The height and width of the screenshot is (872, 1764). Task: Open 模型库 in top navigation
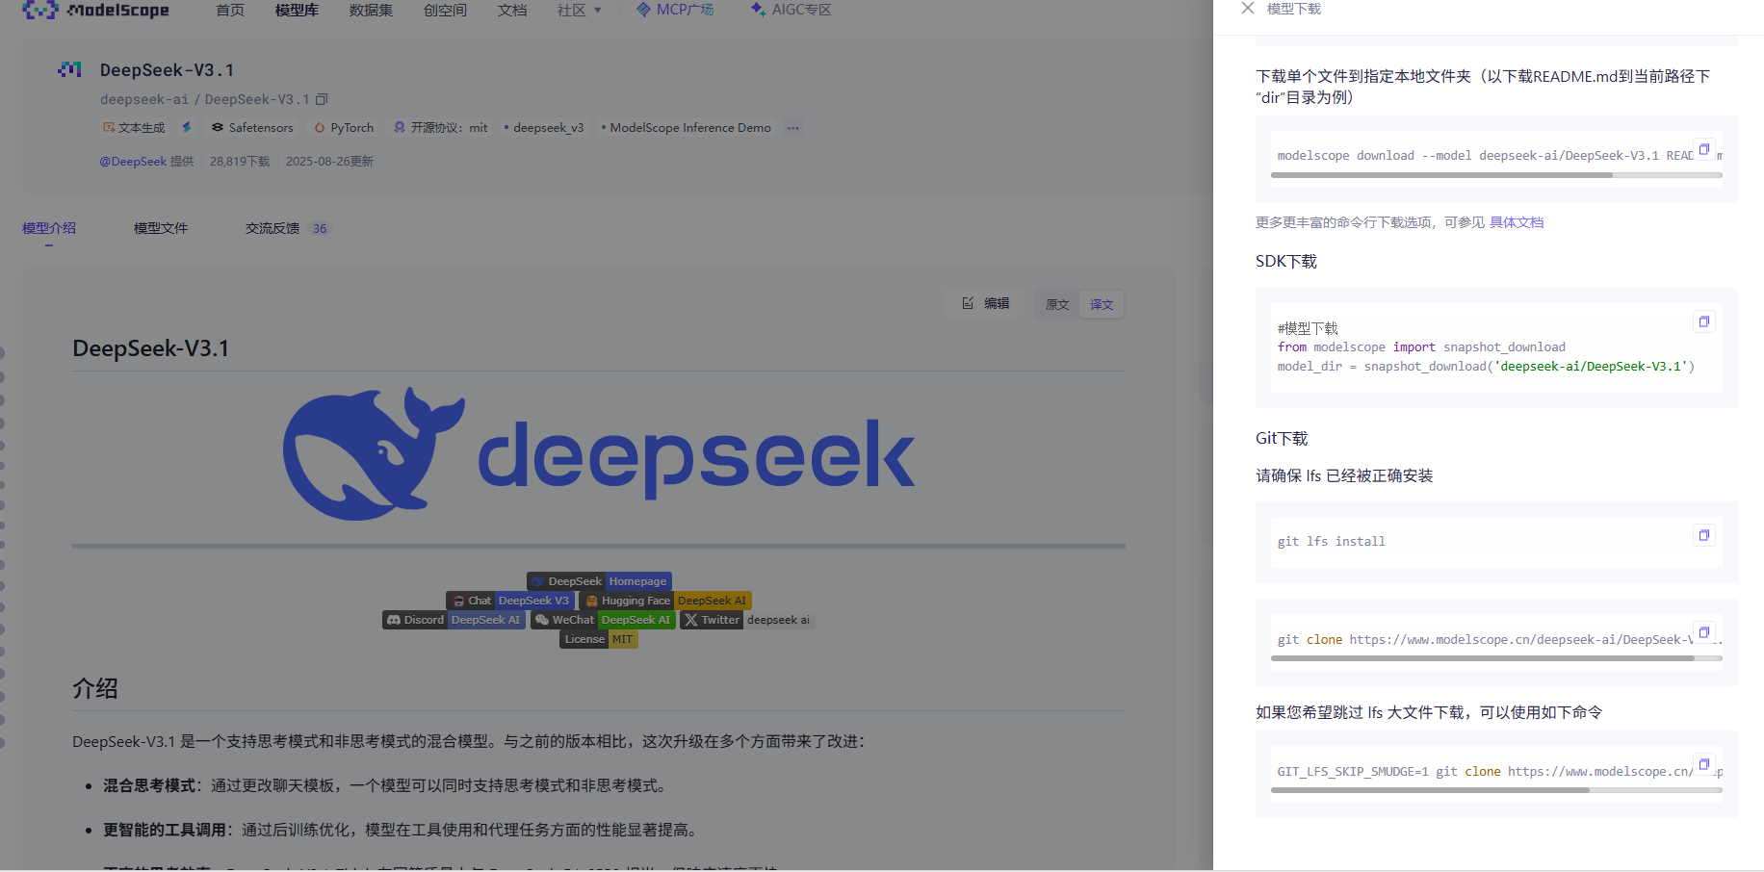coord(297,11)
